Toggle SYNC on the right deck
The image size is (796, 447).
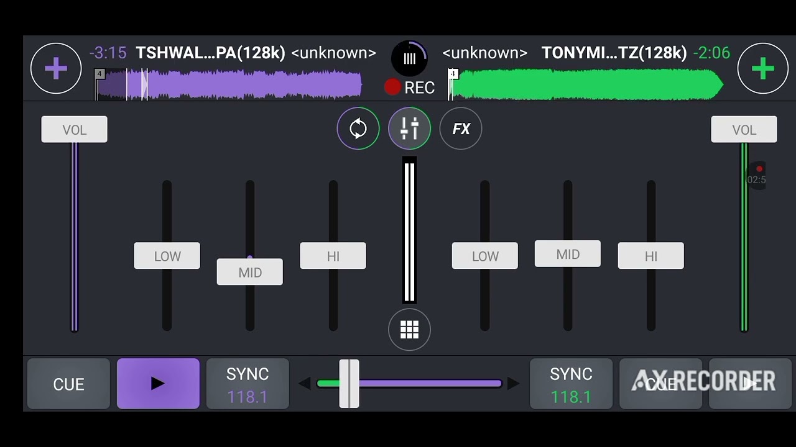click(571, 384)
